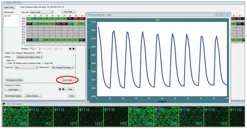Image resolution: width=247 pixels, height=129 pixels.
Task: Click column header 05 in table
Action: pyautogui.click(x=53, y=16)
